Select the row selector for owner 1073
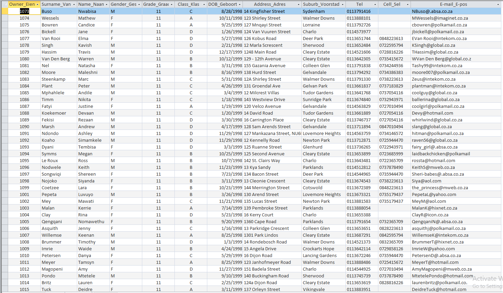Viewport: 503px width, 293px height. click(x=4, y=11)
